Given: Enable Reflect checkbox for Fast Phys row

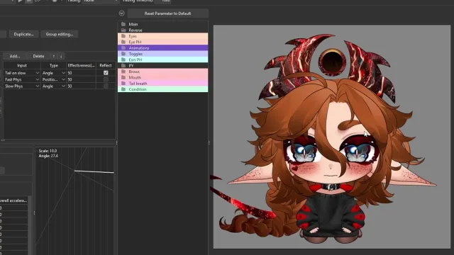Looking at the screenshot, I should [106, 79].
